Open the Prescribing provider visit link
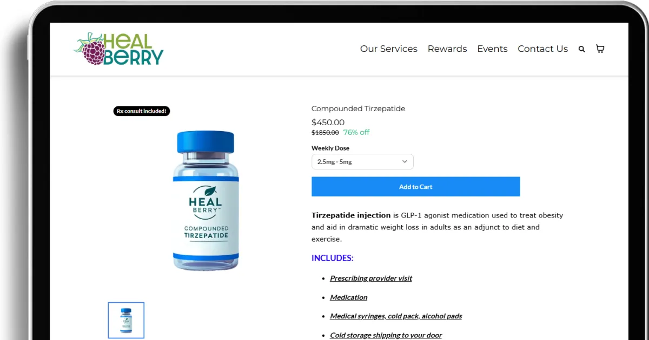Screen dimensions: 649x340 tap(371, 278)
